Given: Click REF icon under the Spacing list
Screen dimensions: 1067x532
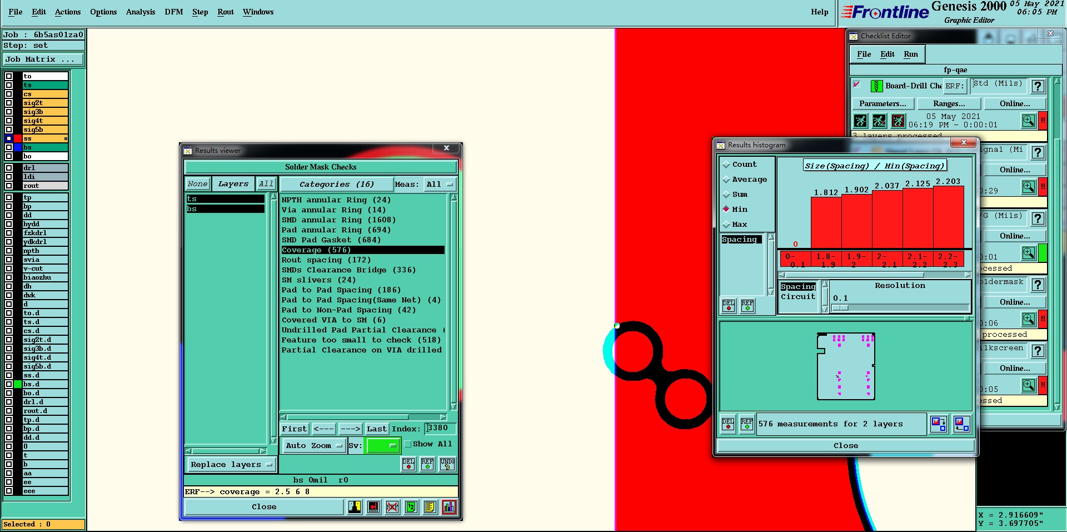Looking at the screenshot, I should pyautogui.click(x=747, y=305).
